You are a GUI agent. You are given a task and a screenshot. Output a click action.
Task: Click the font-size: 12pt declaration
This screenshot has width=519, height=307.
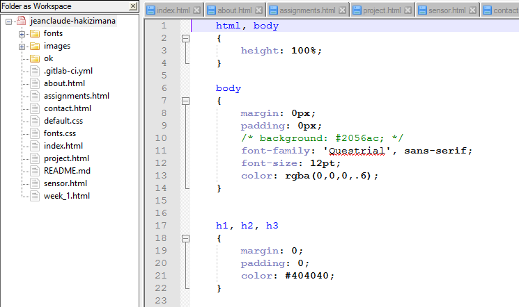(x=291, y=163)
